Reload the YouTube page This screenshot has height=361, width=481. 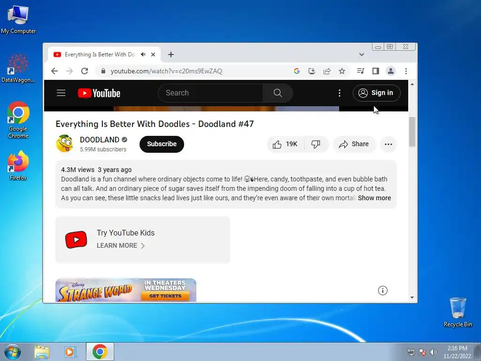click(x=85, y=71)
